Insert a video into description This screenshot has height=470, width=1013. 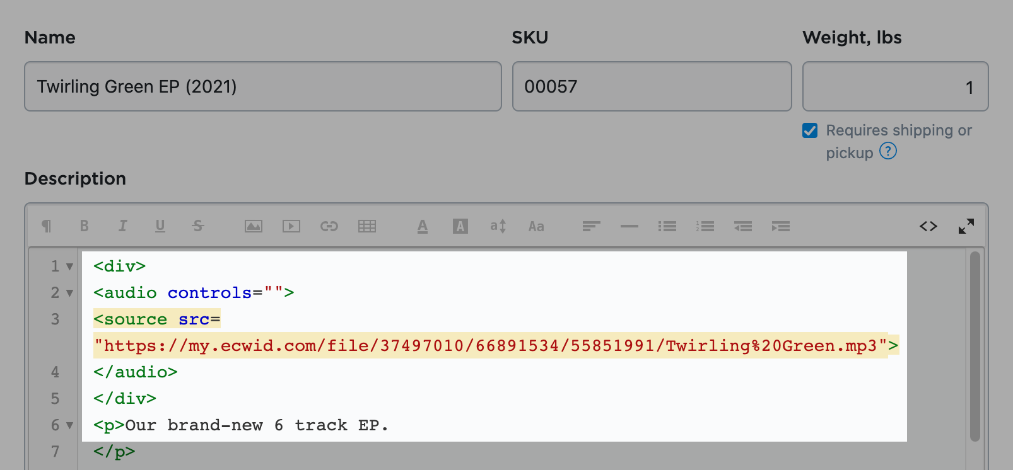point(291,226)
